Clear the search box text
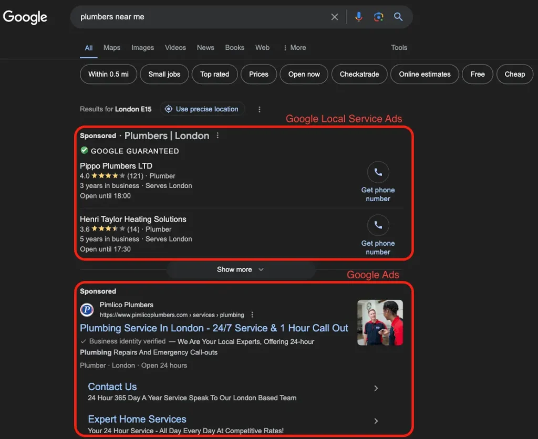Viewport: 538px width, 439px height. coord(335,17)
